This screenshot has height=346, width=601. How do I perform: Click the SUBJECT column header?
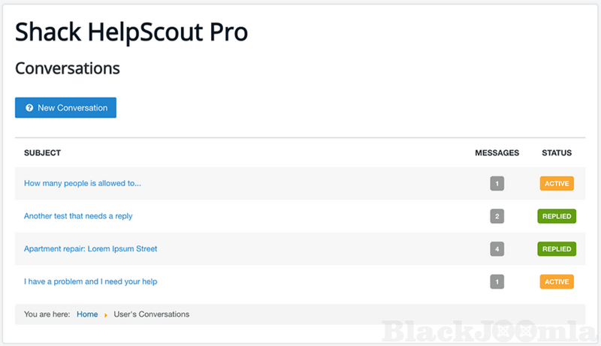42,153
